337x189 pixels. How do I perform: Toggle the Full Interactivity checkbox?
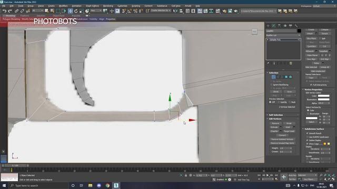click(311, 85)
